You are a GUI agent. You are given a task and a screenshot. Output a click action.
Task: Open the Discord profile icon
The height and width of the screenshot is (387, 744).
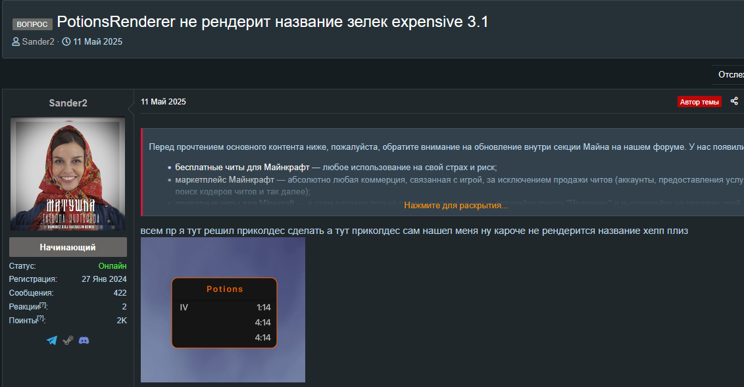click(84, 340)
